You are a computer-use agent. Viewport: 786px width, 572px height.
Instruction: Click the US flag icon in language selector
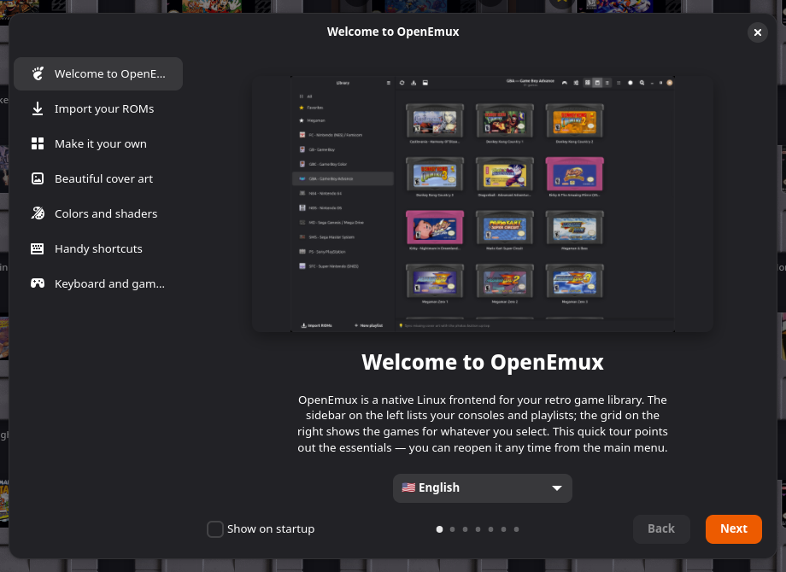tap(408, 487)
